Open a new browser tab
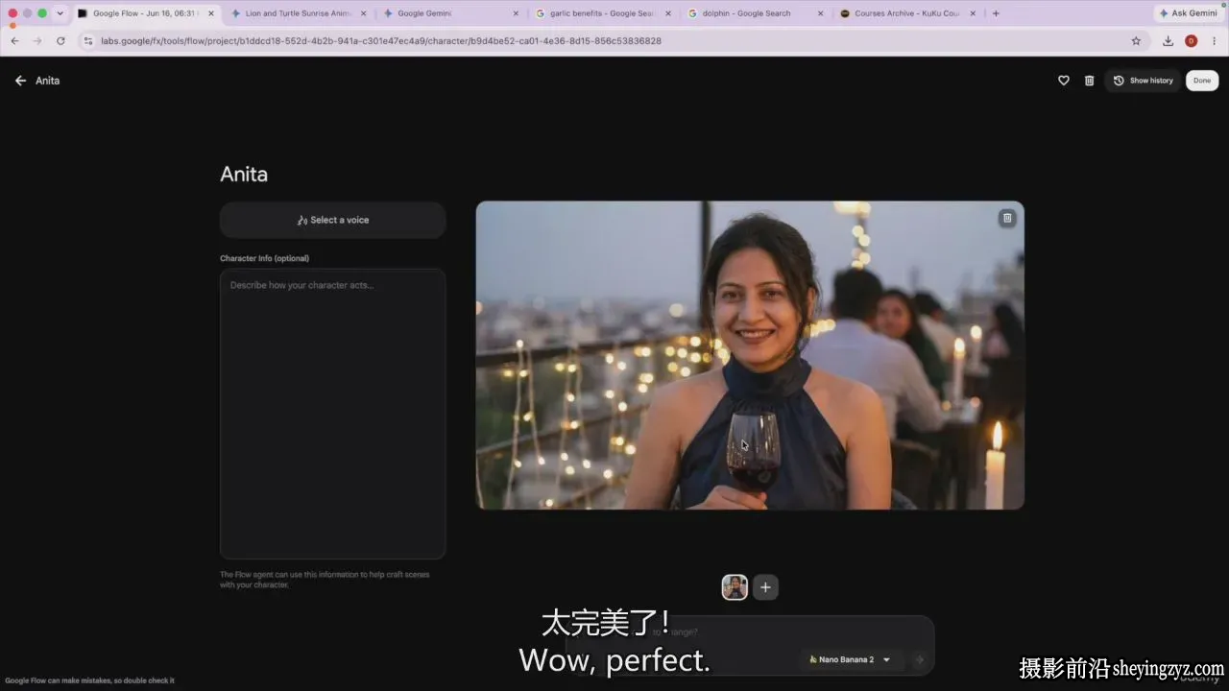This screenshot has height=691, width=1229. coord(996,13)
